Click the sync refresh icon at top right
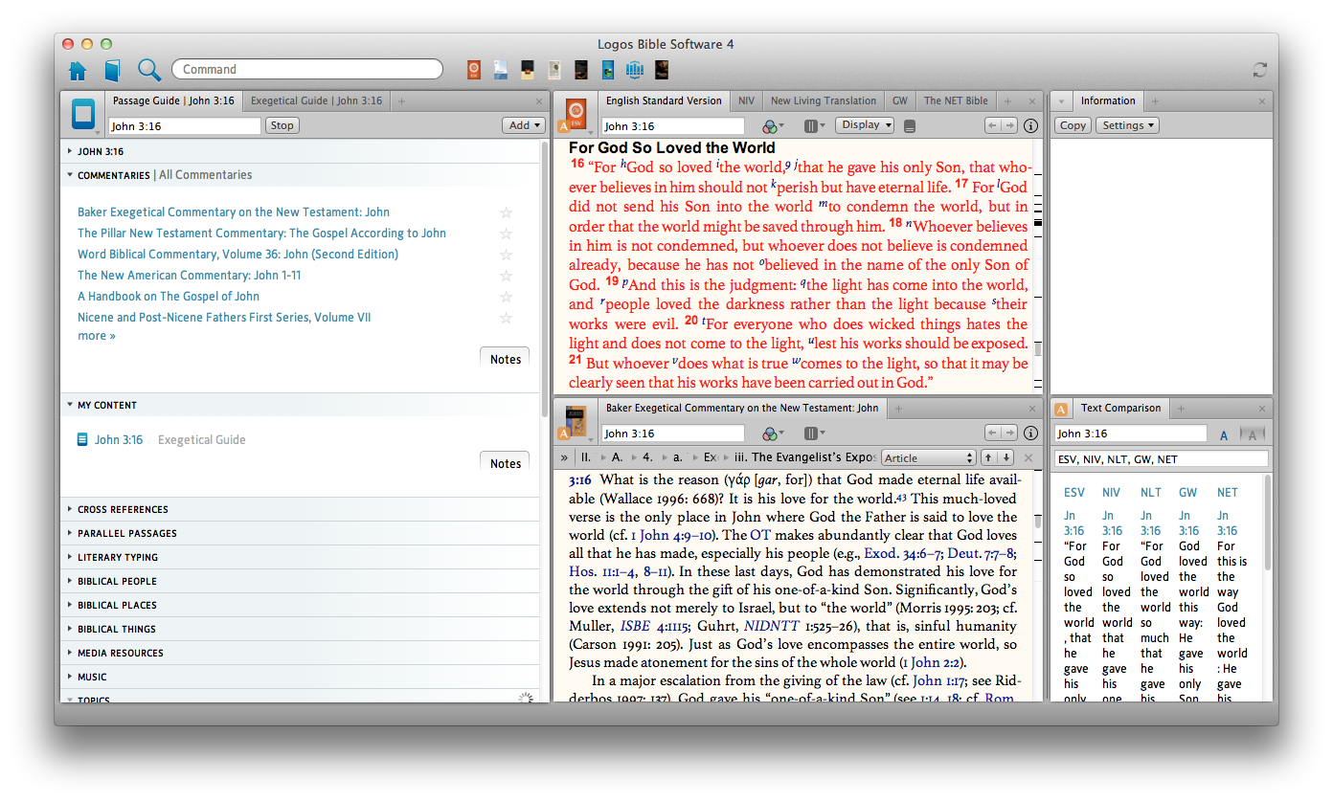Screen dimensions: 1333x801 [x=1260, y=70]
